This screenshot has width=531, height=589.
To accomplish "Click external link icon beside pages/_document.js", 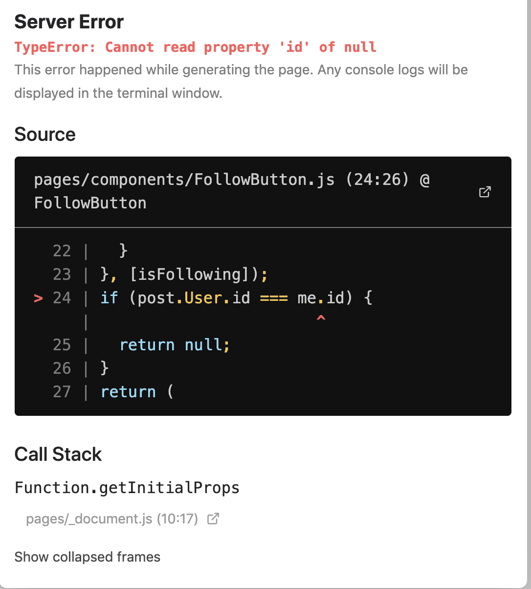I will pyautogui.click(x=213, y=519).
